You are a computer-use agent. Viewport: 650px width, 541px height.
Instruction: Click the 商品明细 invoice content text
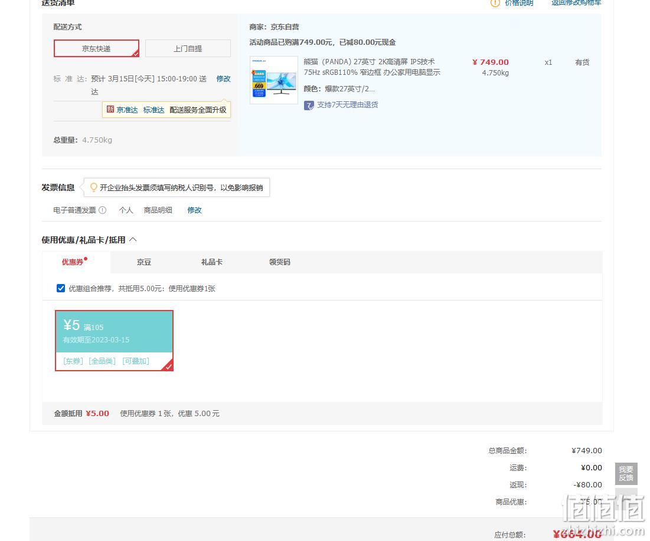click(x=158, y=210)
